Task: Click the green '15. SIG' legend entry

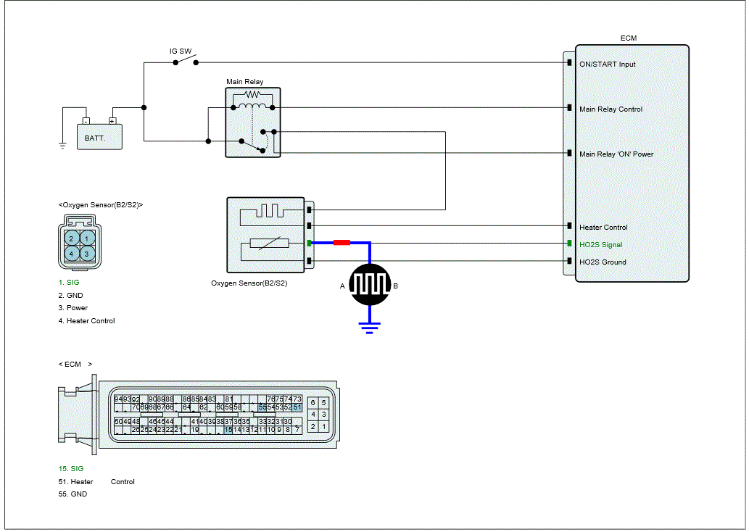Action: click(71, 468)
